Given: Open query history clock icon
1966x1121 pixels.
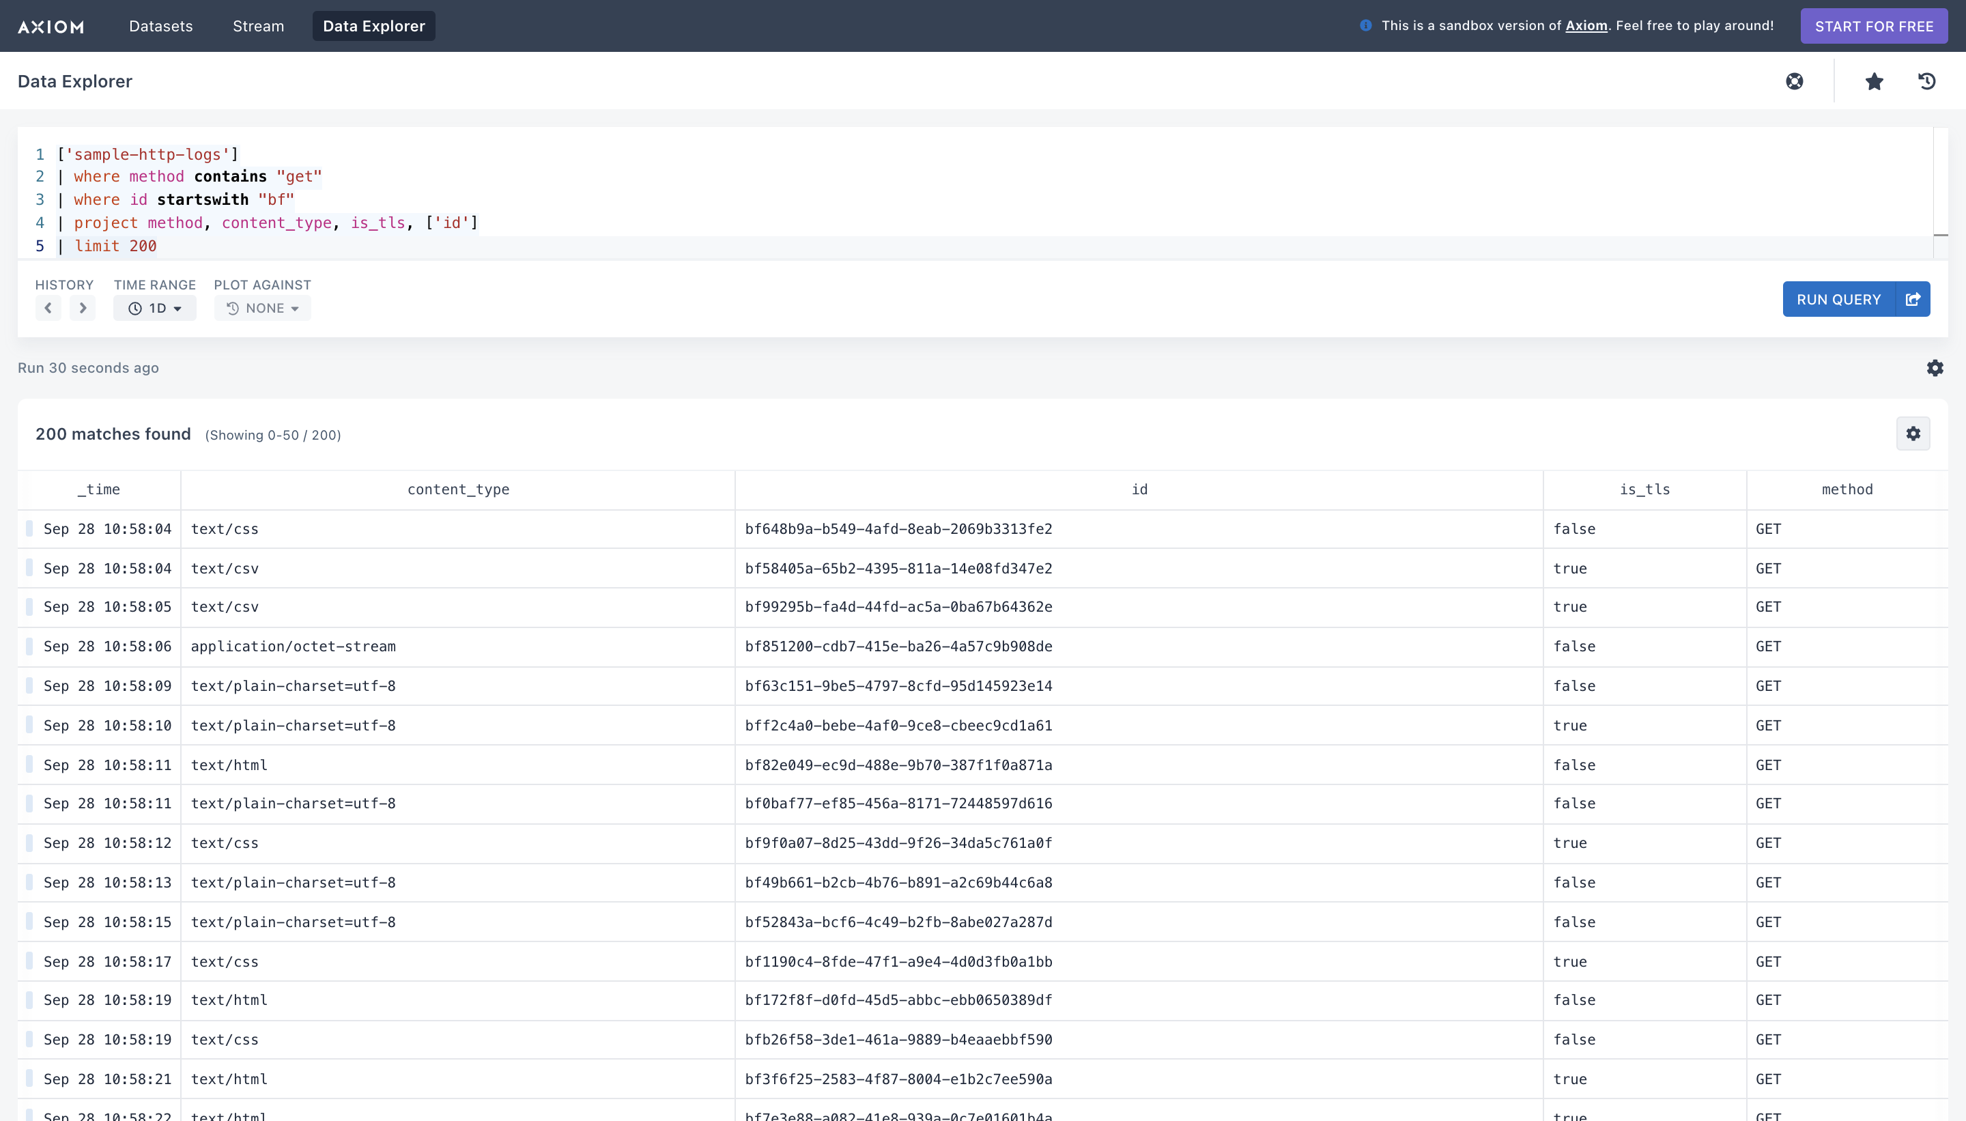Looking at the screenshot, I should coord(1926,81).
